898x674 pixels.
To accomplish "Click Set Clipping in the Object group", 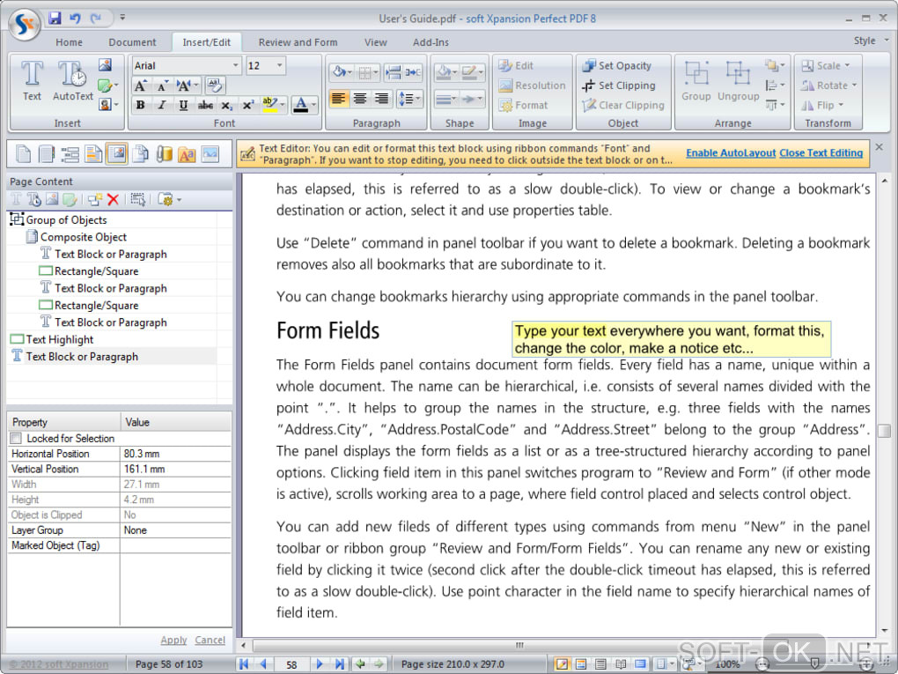I will [x=619, y=85].
